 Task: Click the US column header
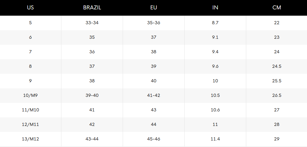(x=31, y=8)
